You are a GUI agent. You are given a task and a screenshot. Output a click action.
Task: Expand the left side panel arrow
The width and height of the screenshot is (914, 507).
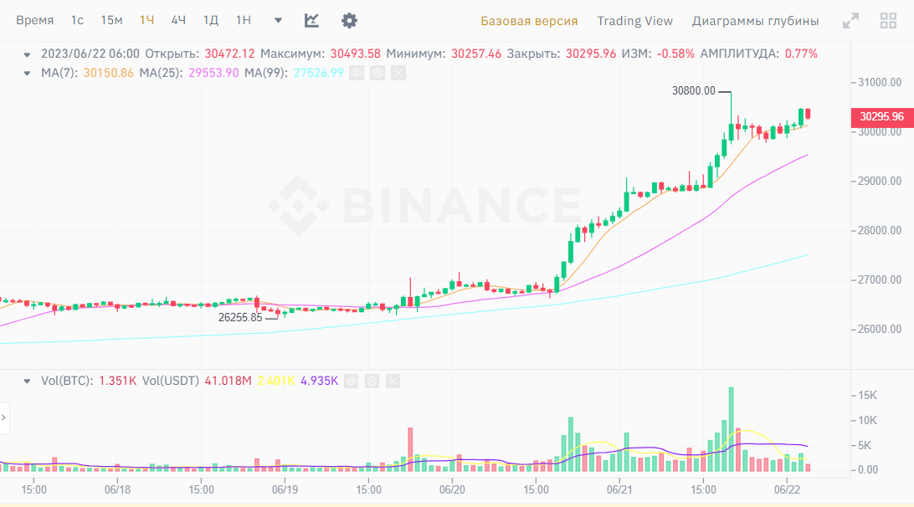coord(3,417)
